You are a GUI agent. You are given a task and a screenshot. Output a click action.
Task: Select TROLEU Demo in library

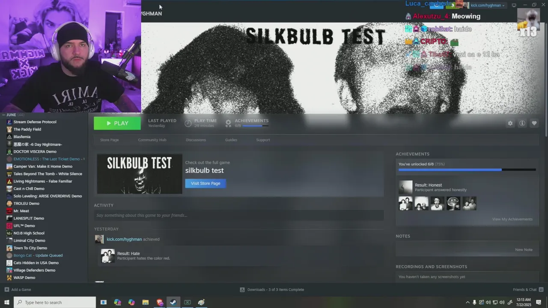pos(26,204)
